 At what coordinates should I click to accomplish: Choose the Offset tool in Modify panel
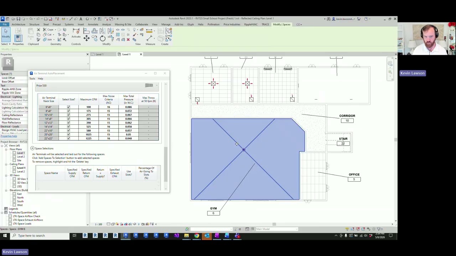pos(94,31)
